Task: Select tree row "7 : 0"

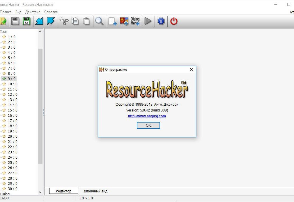Action: [11, 68]
